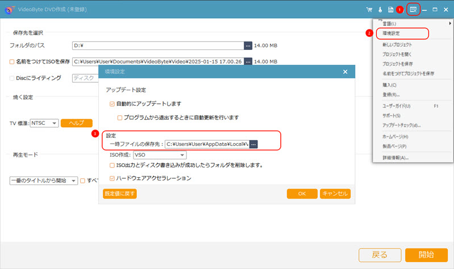This screenshot has height=269, width=454.
Task: Maximize the VideoByte window
Action: 435,10
